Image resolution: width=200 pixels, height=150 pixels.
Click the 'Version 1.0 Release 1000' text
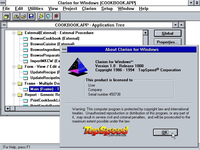click(x=119, y=66)
